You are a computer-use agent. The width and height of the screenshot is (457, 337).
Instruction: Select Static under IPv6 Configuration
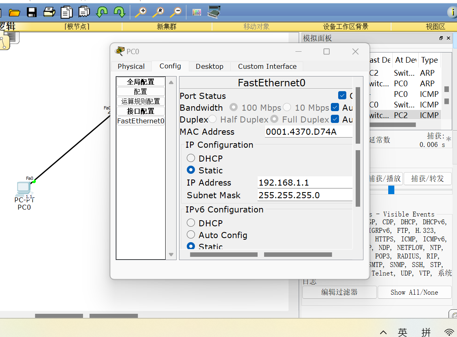[191, 246]
